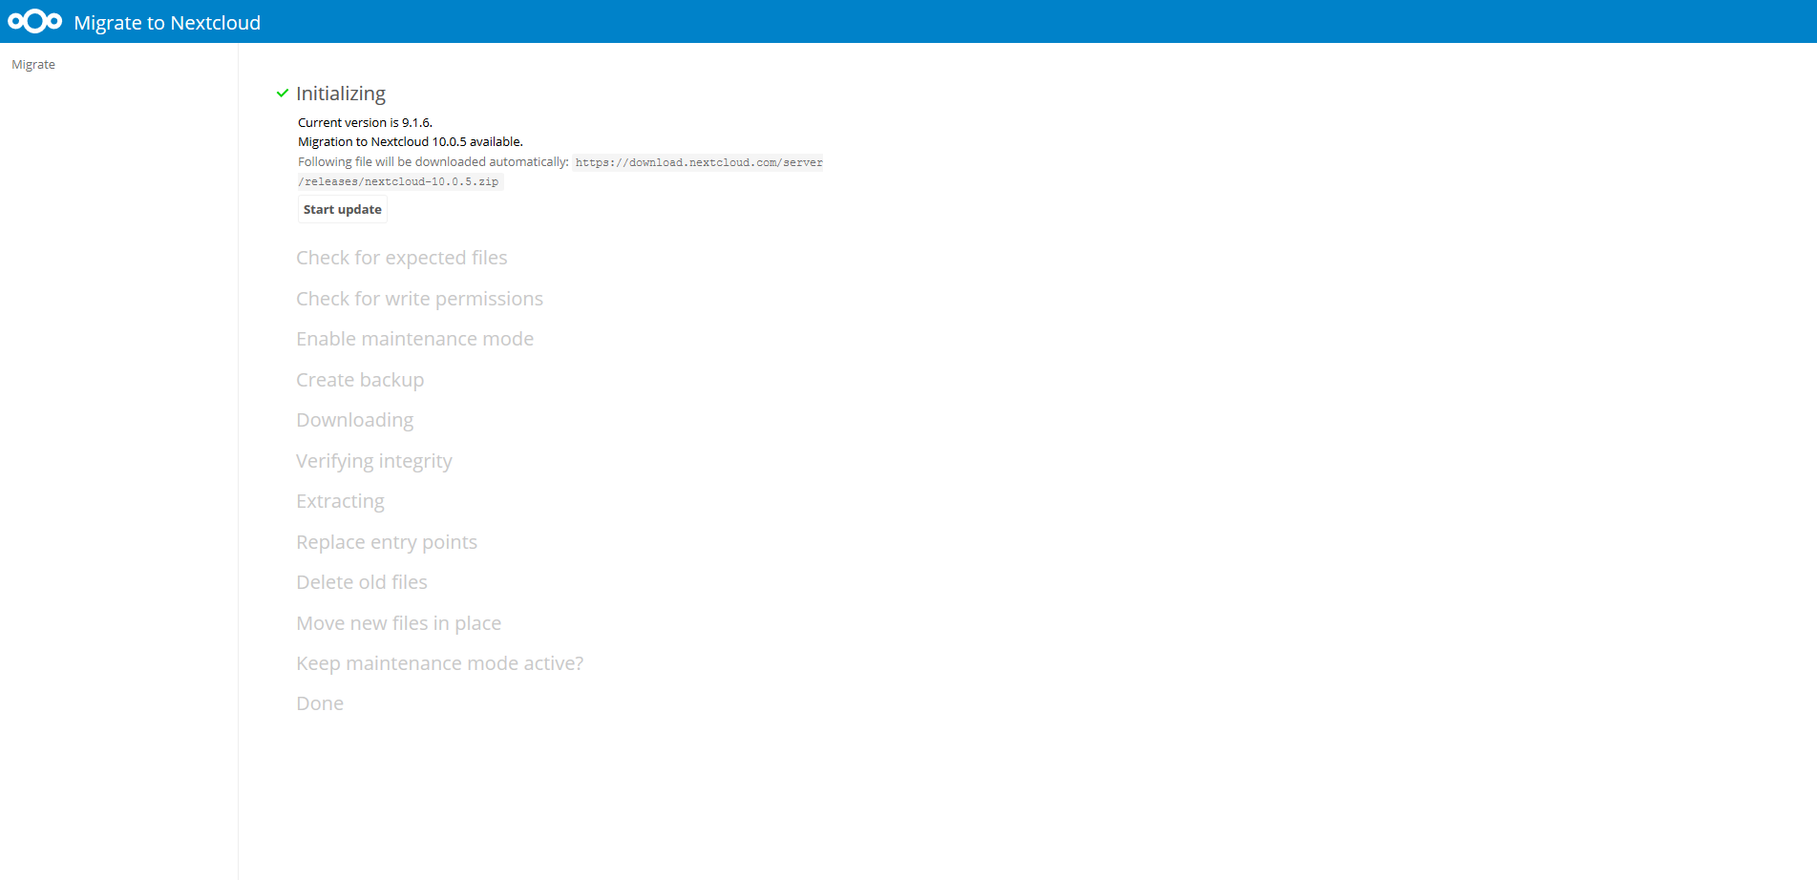The image size is (1817, 880).
Task: Click the 'Move new files in place' step
Action: click(399, 623)
